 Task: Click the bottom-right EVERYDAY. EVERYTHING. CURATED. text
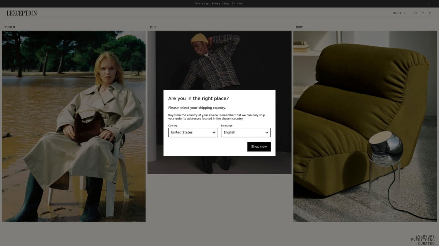point(424,240)
